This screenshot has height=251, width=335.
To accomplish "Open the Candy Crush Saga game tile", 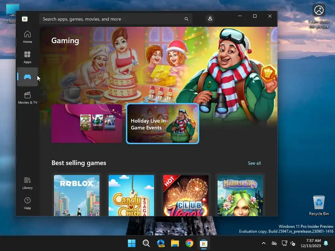I will click(x=131, y=195).
